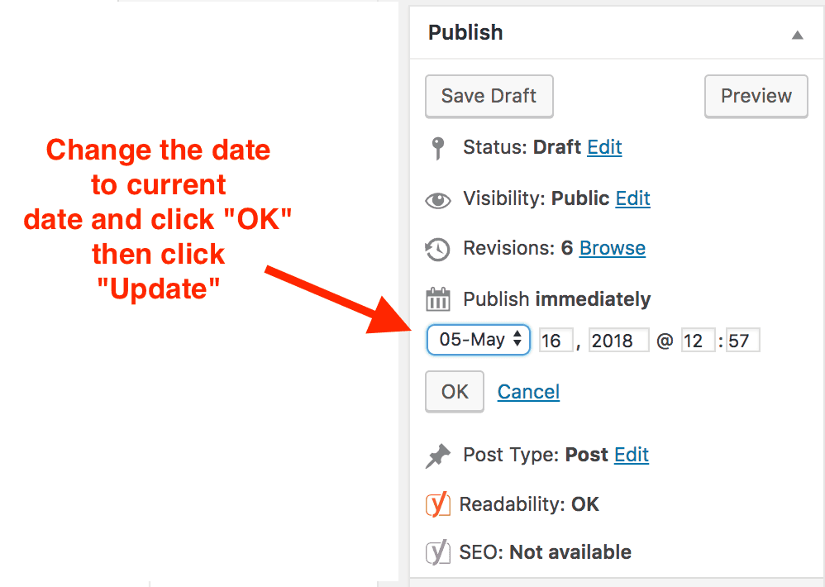Viewport: 825px width, 587px height.
Task: Edit the Post Type
Action: pos(632,455)
